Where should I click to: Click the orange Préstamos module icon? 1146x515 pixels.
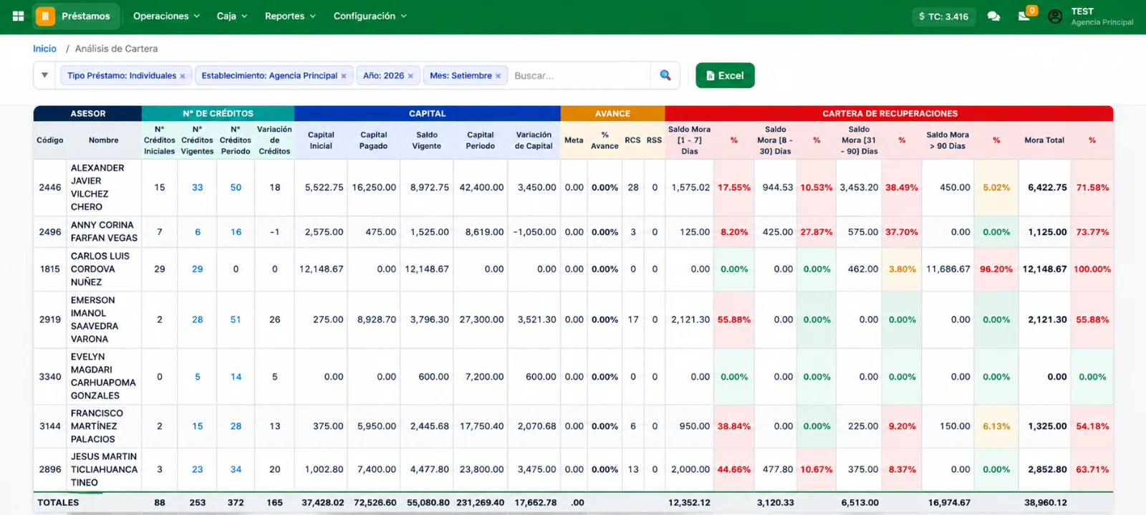(45, 16)
